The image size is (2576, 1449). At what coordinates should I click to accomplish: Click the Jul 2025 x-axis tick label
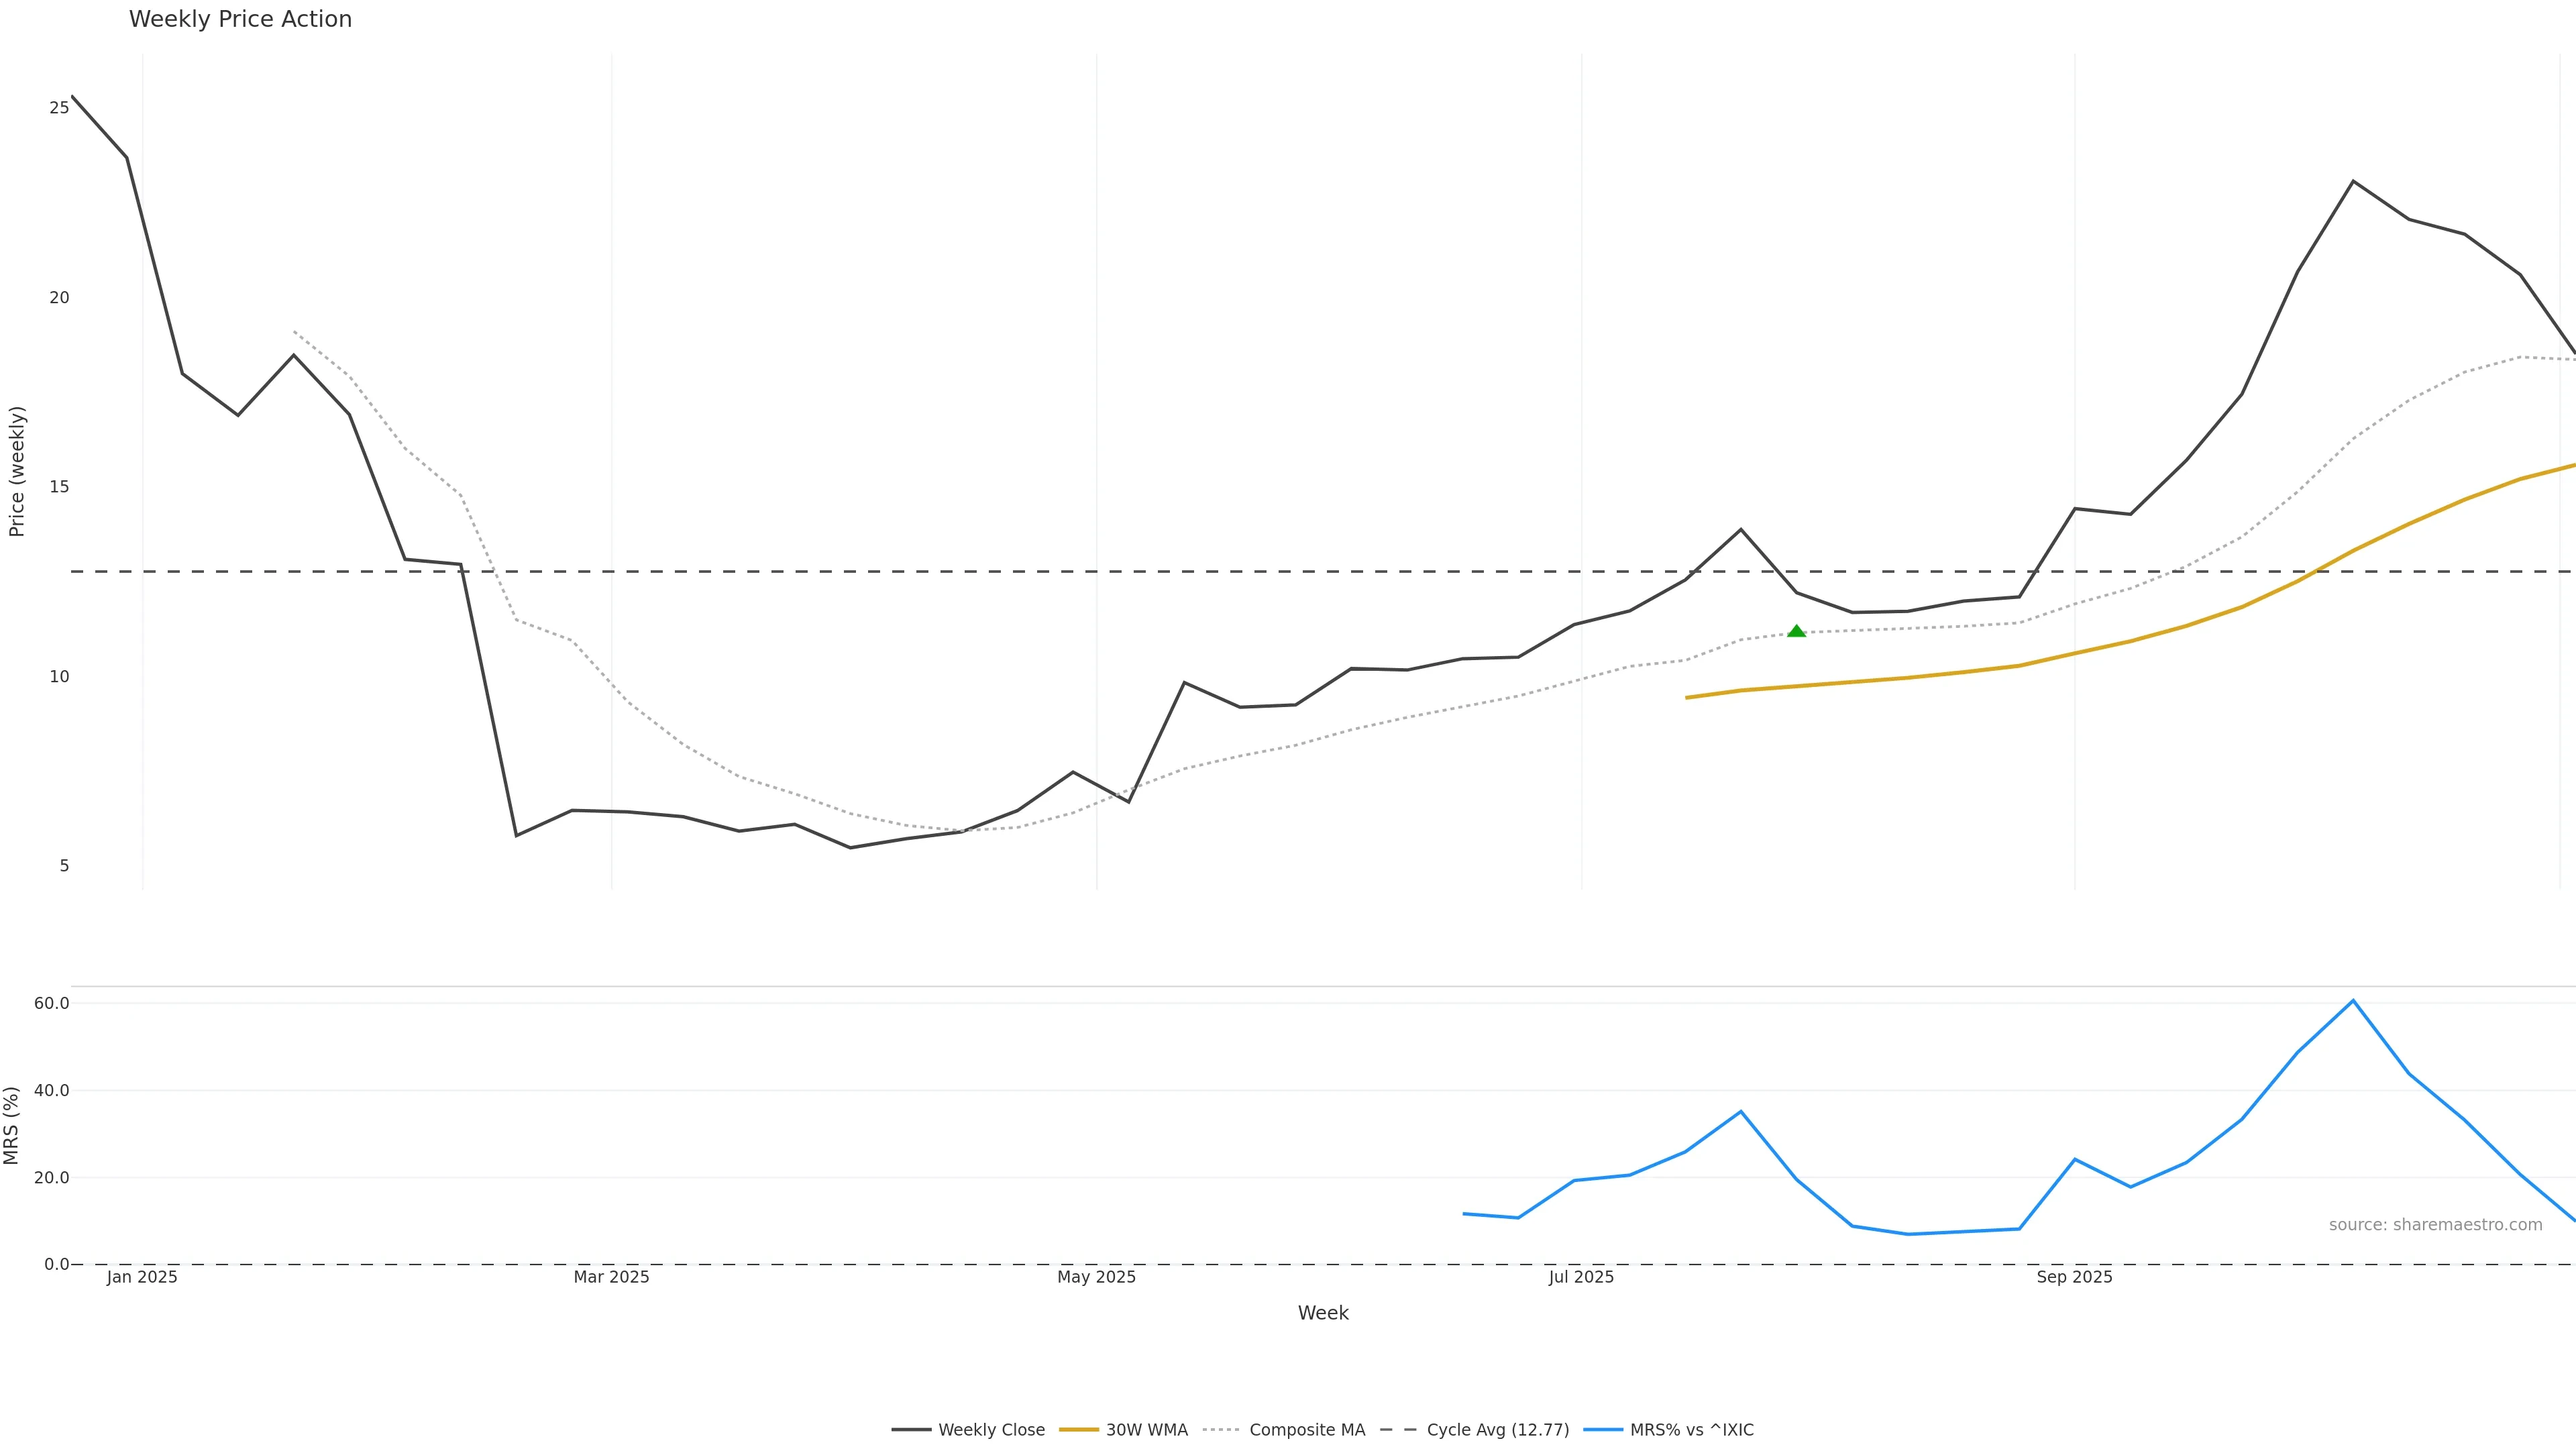1581,1277
